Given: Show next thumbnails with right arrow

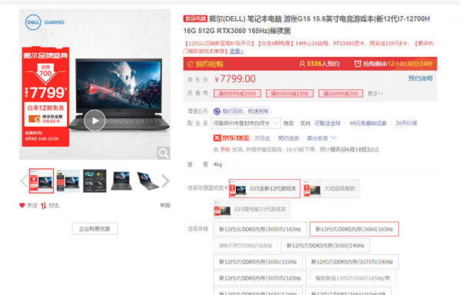Looking at the screenshot, I should click(165, 181).
